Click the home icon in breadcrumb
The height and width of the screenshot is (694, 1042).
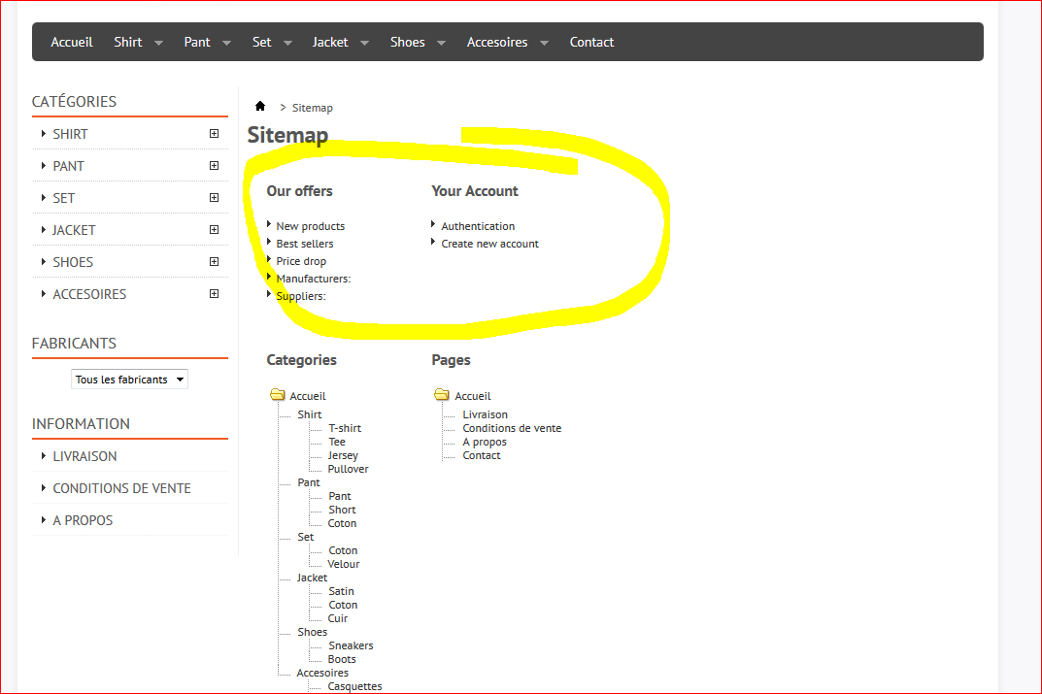point(260,106)
